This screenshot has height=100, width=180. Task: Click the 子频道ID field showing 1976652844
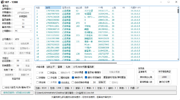(23, 13)
